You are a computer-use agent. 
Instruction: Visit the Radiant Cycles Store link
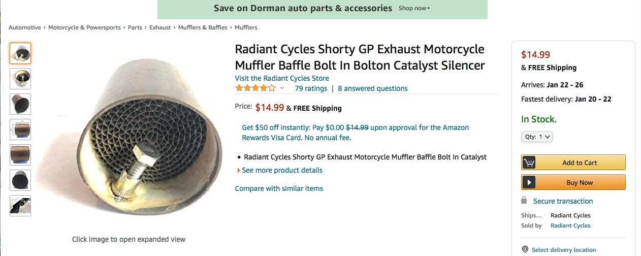click(x=282, y=78)
